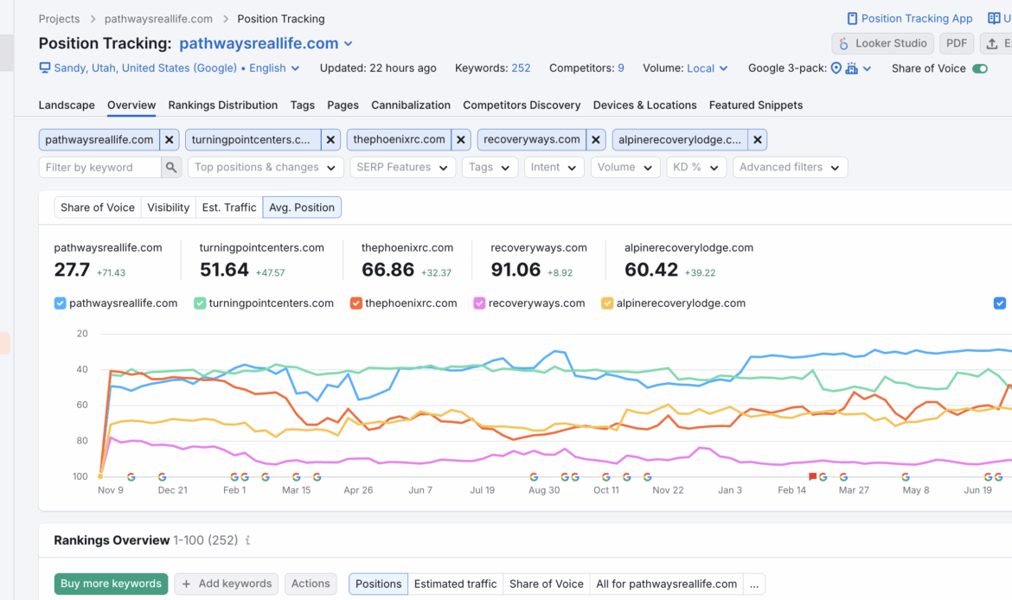Remove the pathwaysreallife.com filter chip
This screenshot has width=1012, height=600.
tap(170, 139)
